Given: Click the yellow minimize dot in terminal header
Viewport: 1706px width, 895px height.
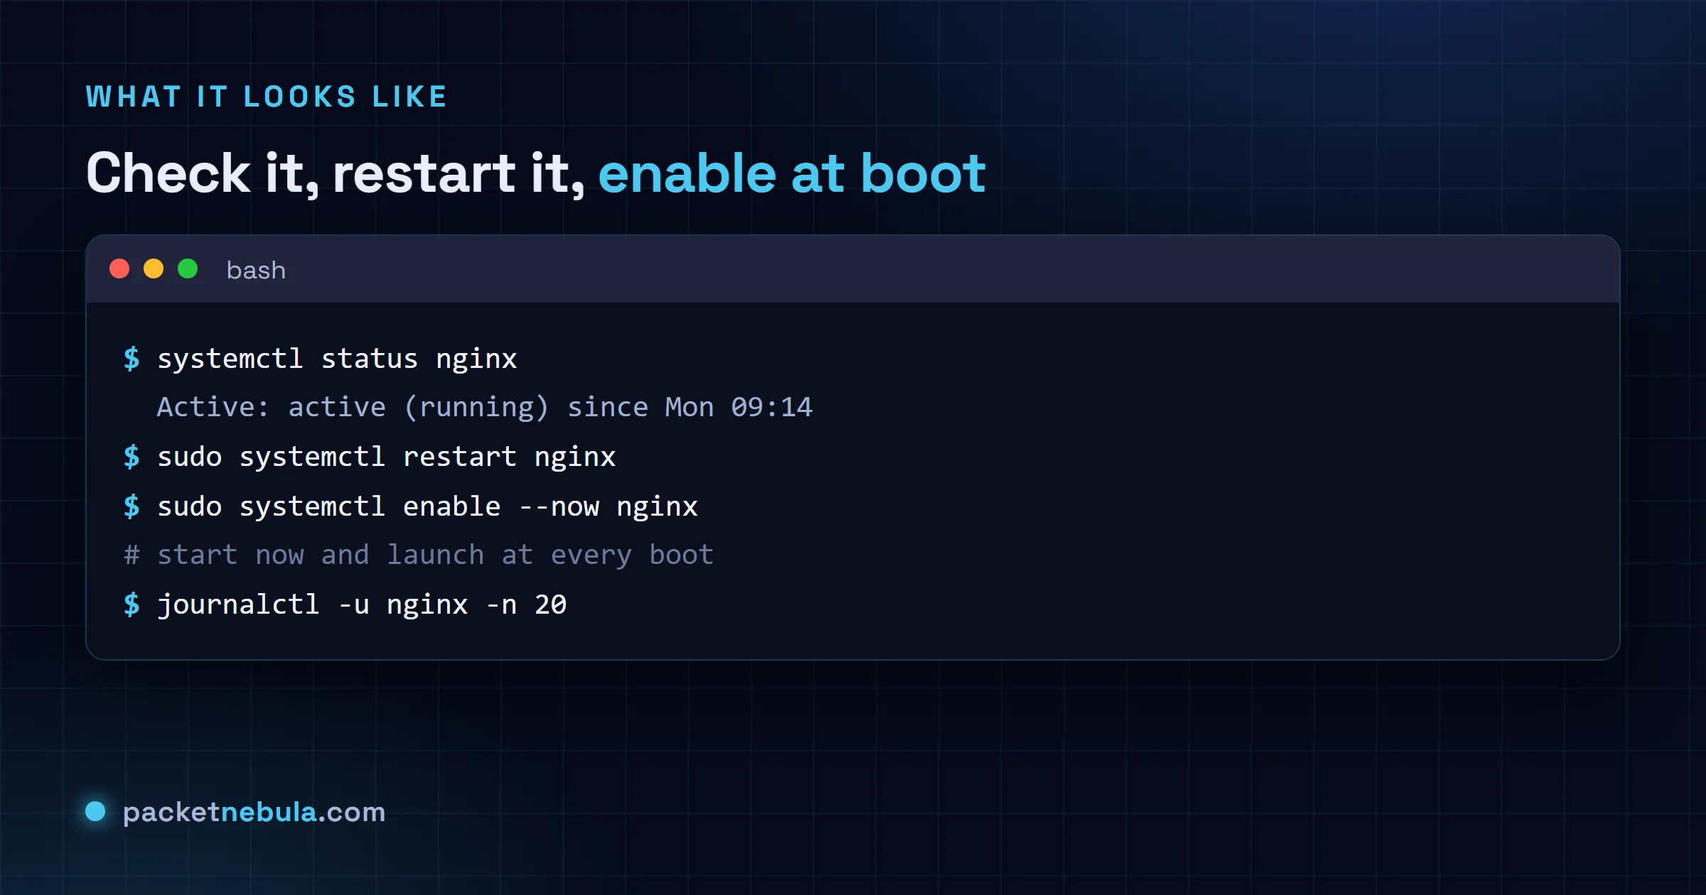Looking at the screenshot, I should point(154,269).
